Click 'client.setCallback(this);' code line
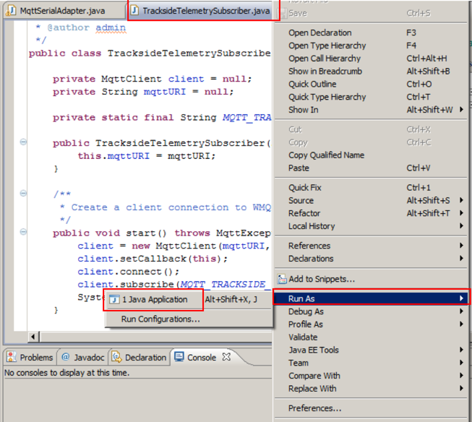Screen dimensions: 472x422 click(153, 259)
